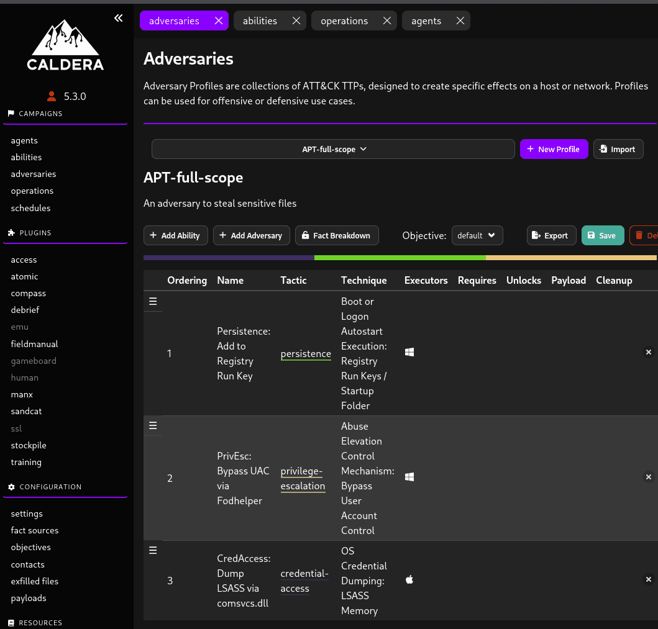Switch to the operations tab
The image size is (658, 629).
344,20
